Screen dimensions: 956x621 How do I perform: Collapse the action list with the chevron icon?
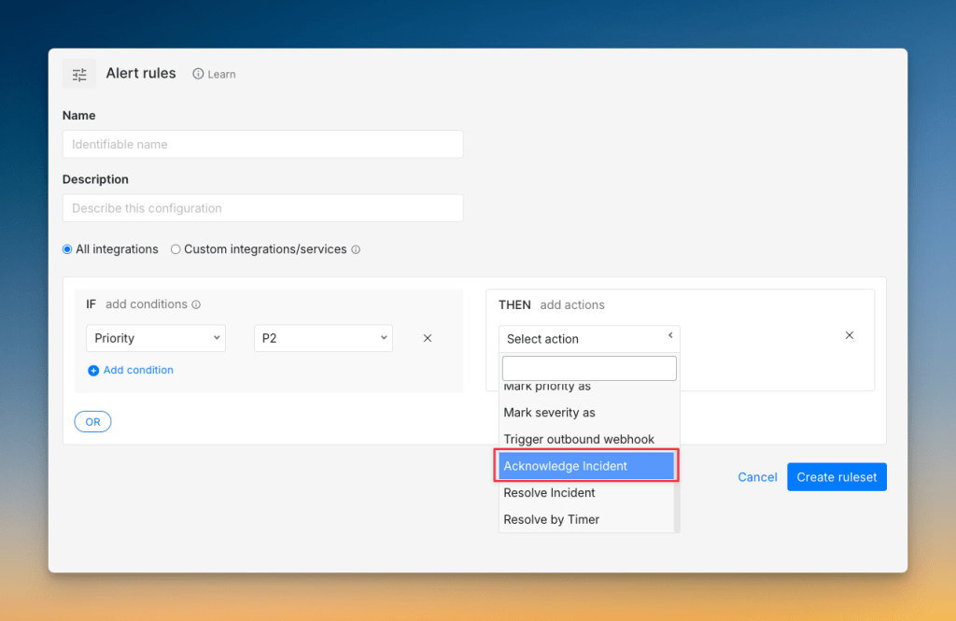669,333
